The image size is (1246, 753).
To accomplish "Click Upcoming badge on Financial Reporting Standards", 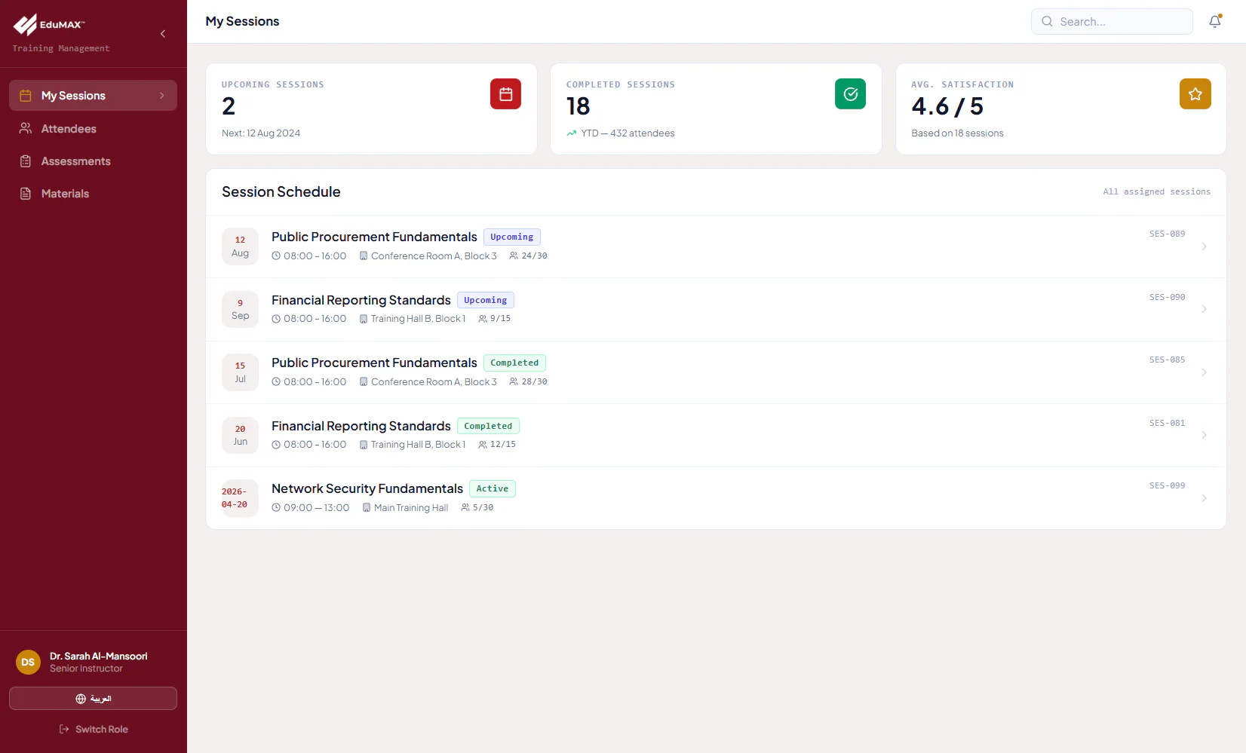I will point(486,300).
